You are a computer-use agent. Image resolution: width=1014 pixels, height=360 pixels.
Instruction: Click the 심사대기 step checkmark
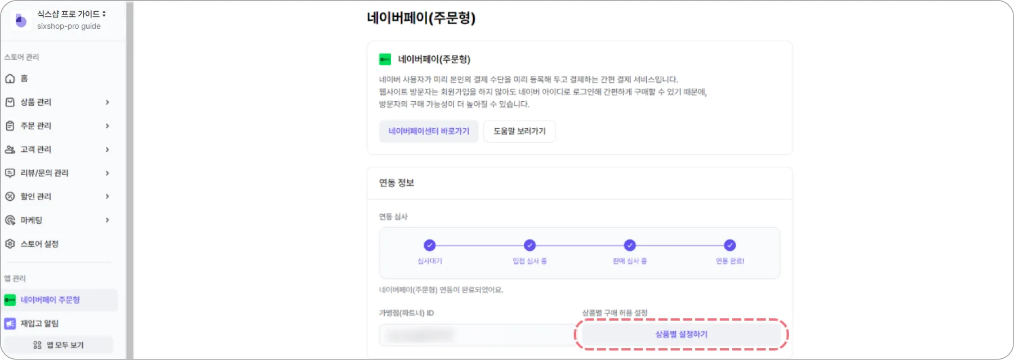(x=429, y=245)
